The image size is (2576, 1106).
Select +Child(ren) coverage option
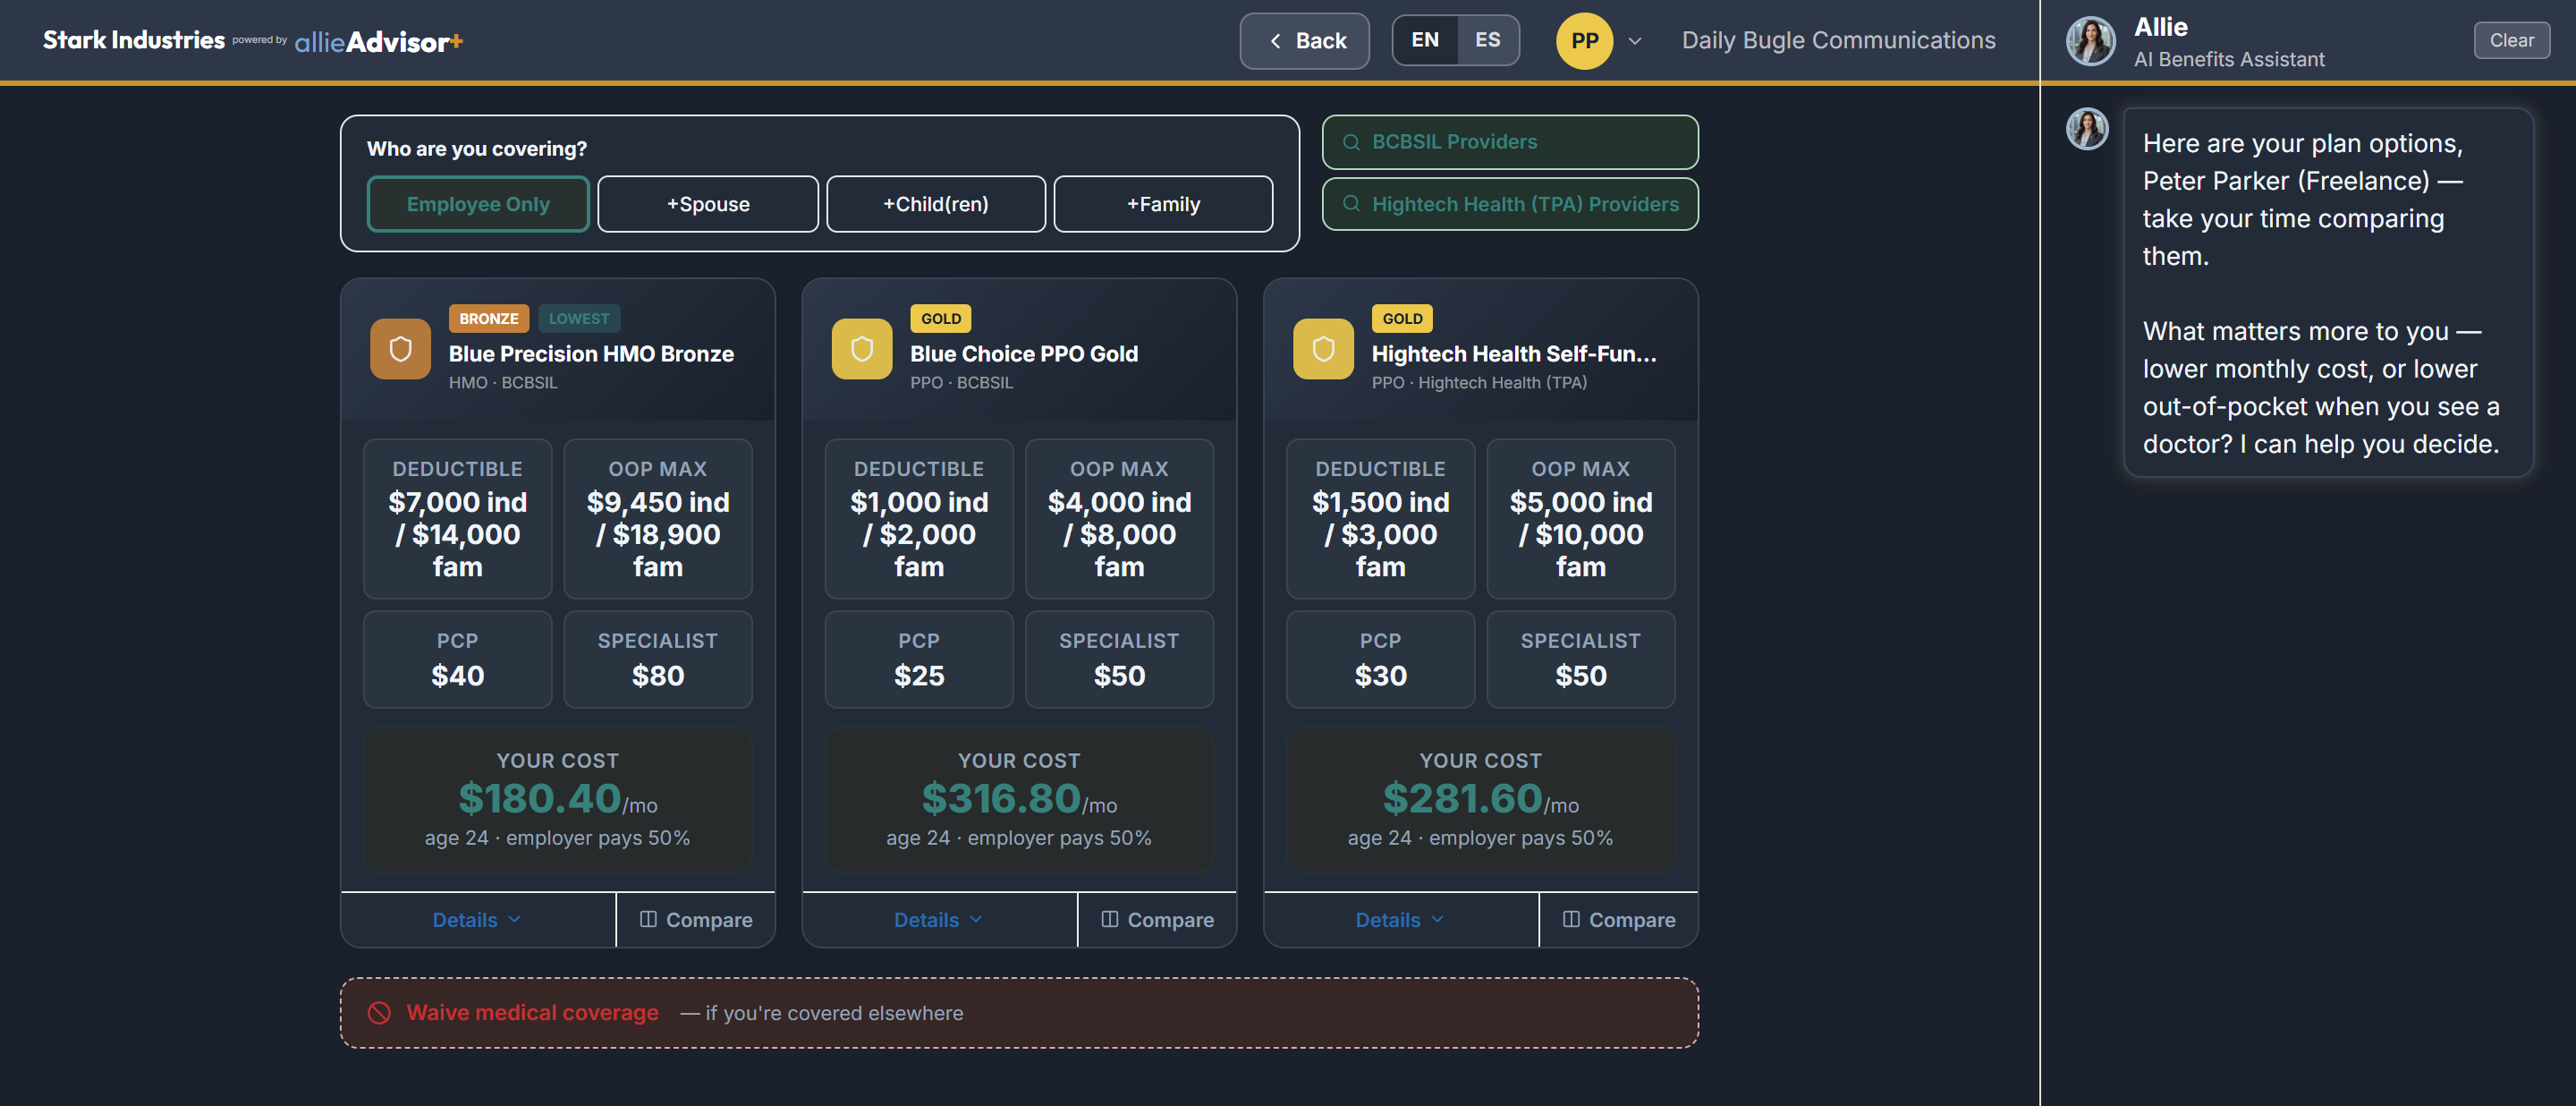[936, 204]
